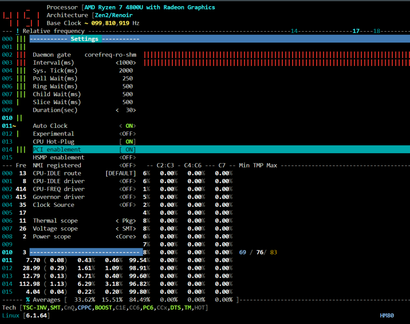Click the Relative frequency header
This screenshot has width=410, height=324.
pos(54,31)
